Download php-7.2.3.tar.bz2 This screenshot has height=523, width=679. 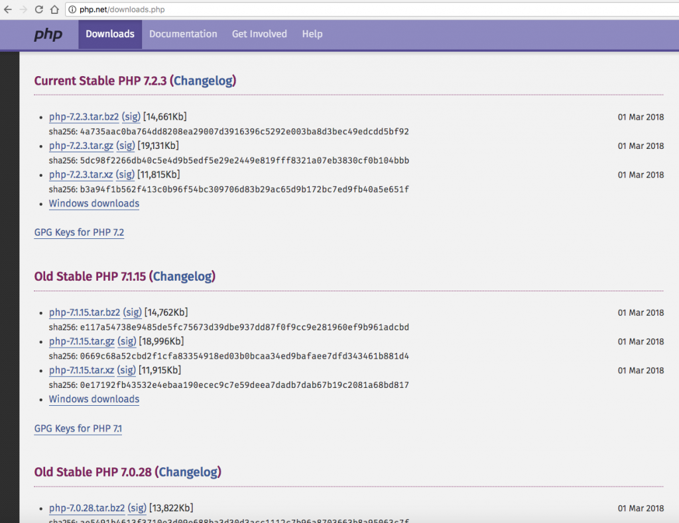(x=84, y=117)
